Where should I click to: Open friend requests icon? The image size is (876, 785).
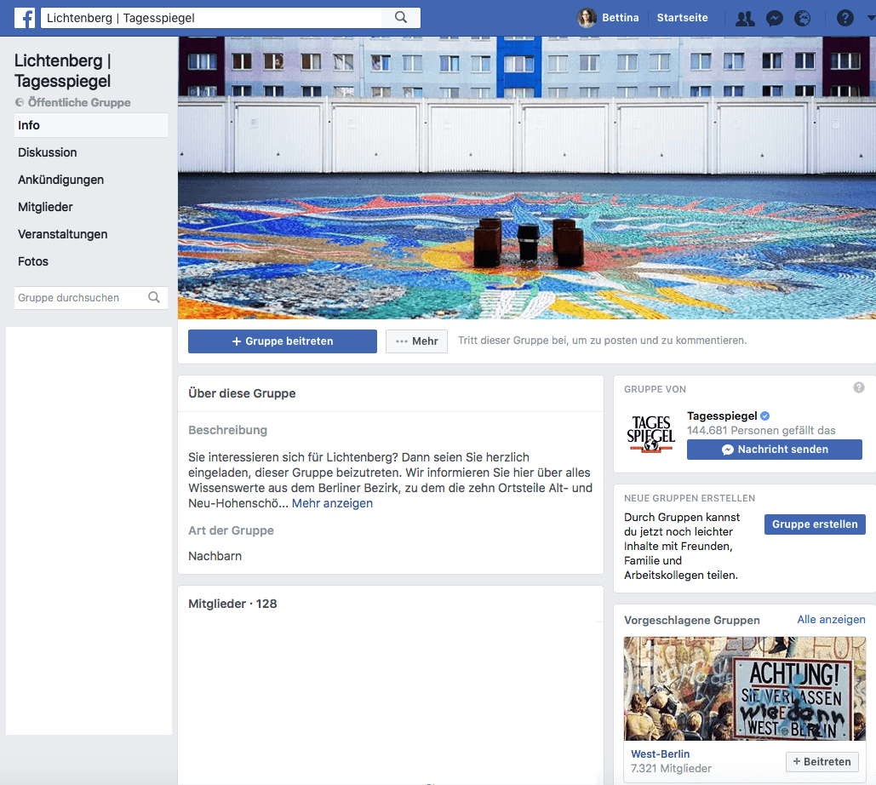pos(745,18)
